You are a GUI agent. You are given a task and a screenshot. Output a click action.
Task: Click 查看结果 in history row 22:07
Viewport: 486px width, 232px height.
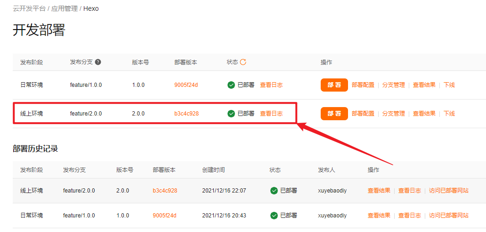pos(379,191)
